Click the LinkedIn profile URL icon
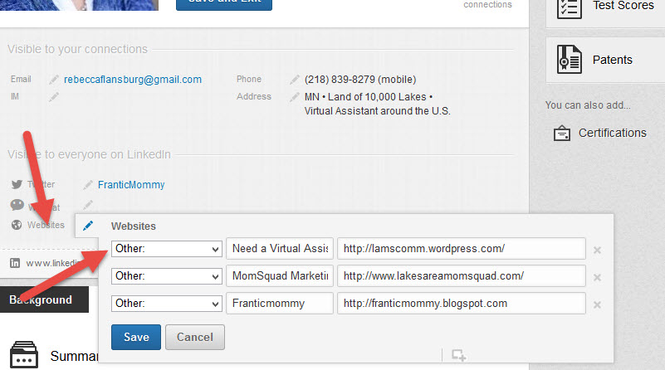 (15, 263)
